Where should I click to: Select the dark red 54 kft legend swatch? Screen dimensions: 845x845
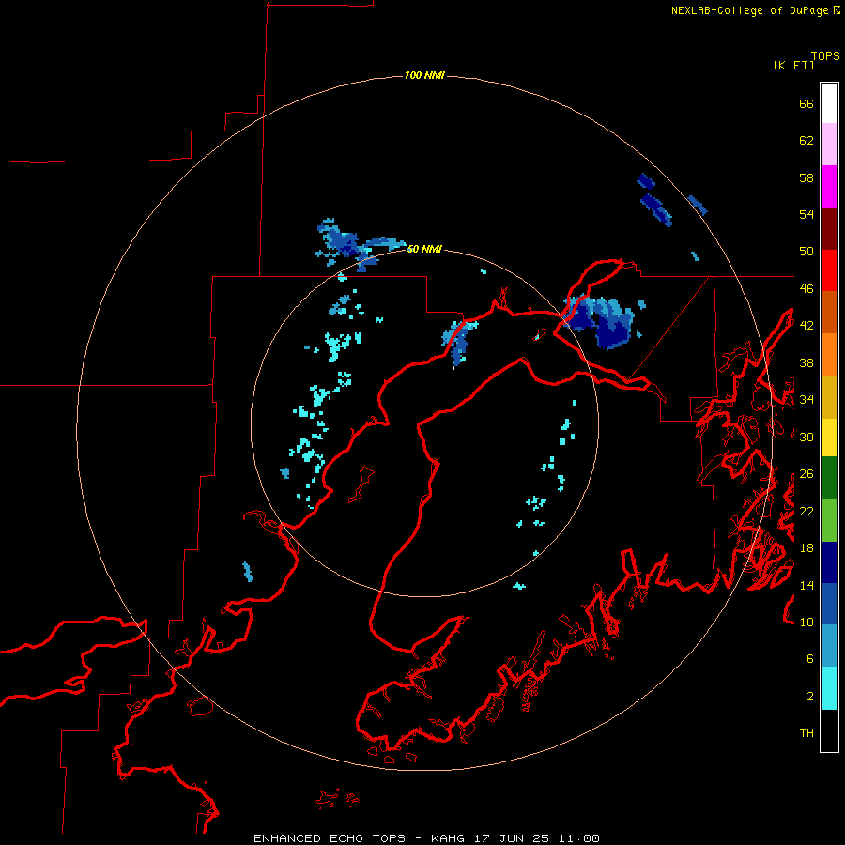829,229
